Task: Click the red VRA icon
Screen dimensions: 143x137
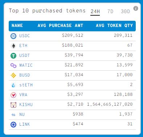Action: point(13,95)
